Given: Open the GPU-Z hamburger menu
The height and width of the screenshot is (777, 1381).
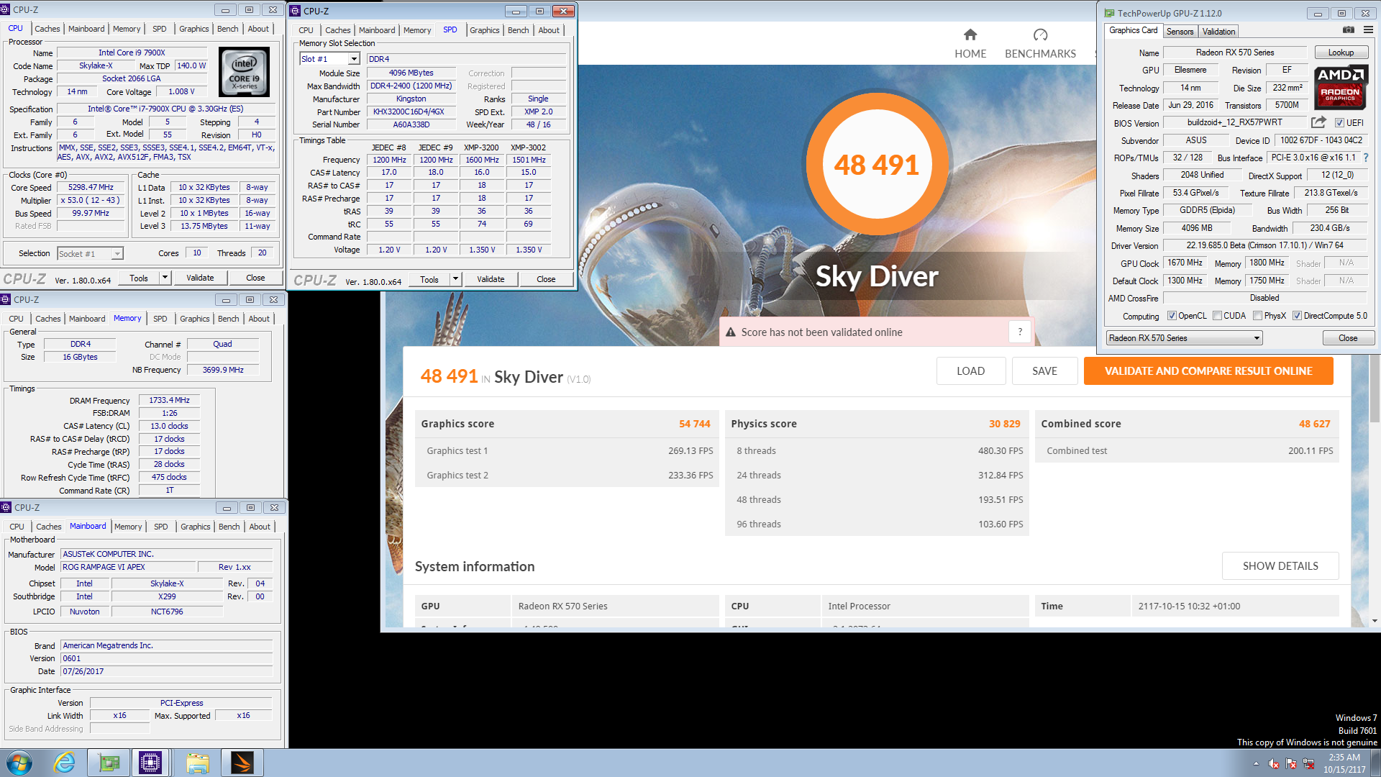Looking at the screenshot, I should point(1368,30).
